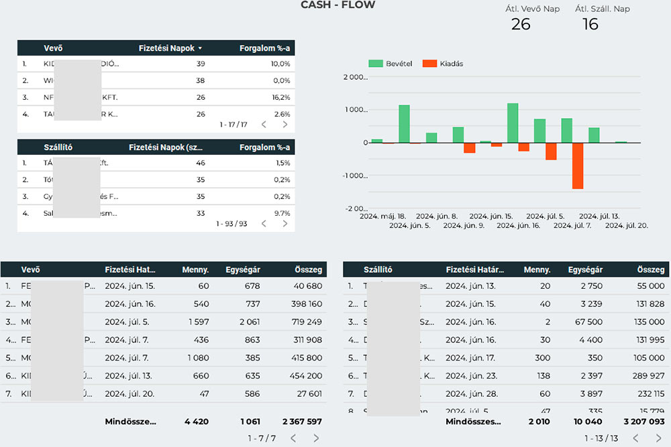Click next page arrow beside 1 - 7 / 7
This screenshot has width=671, height=447.
316,438
